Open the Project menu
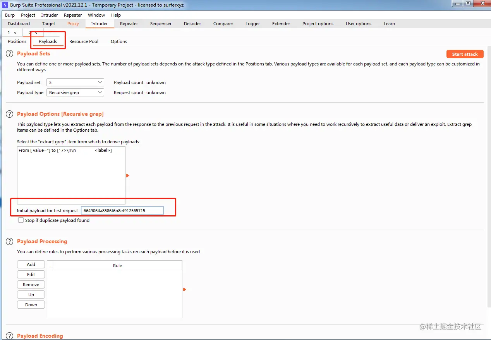 28,15
